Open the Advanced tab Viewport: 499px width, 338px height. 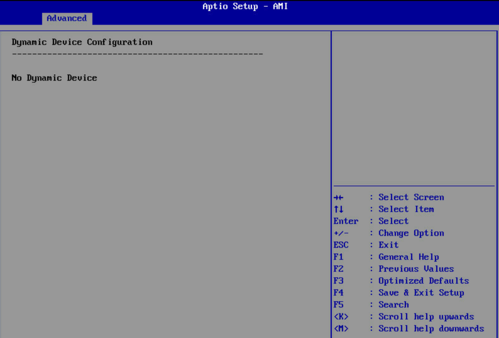[67, 19]
